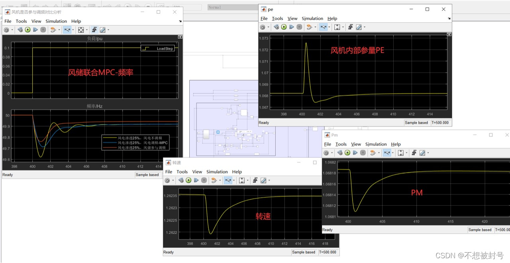This screenshot has height=263, width=510.
Task: Toggle blue MPC legend entry in frequency plot
Action: 135,143
